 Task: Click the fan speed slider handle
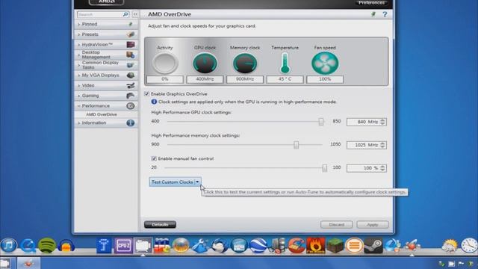coord(325,168)
